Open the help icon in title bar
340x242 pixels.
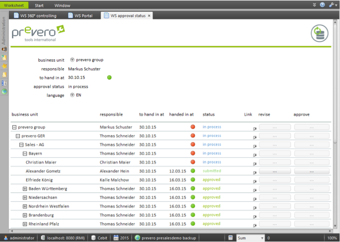(322, 5)
